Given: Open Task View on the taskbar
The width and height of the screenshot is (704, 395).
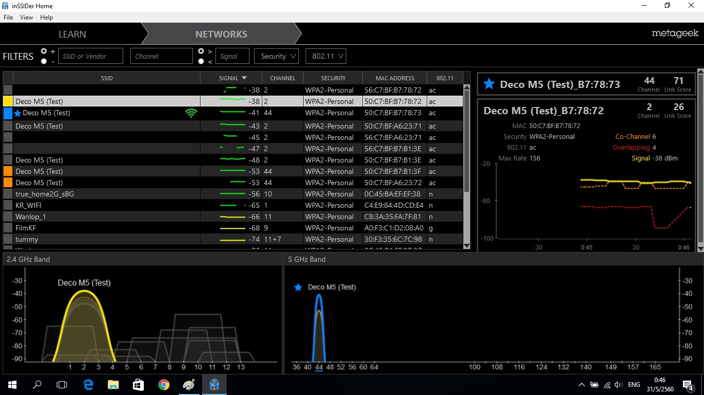Looking at the screenshot, I should [62, 385].
